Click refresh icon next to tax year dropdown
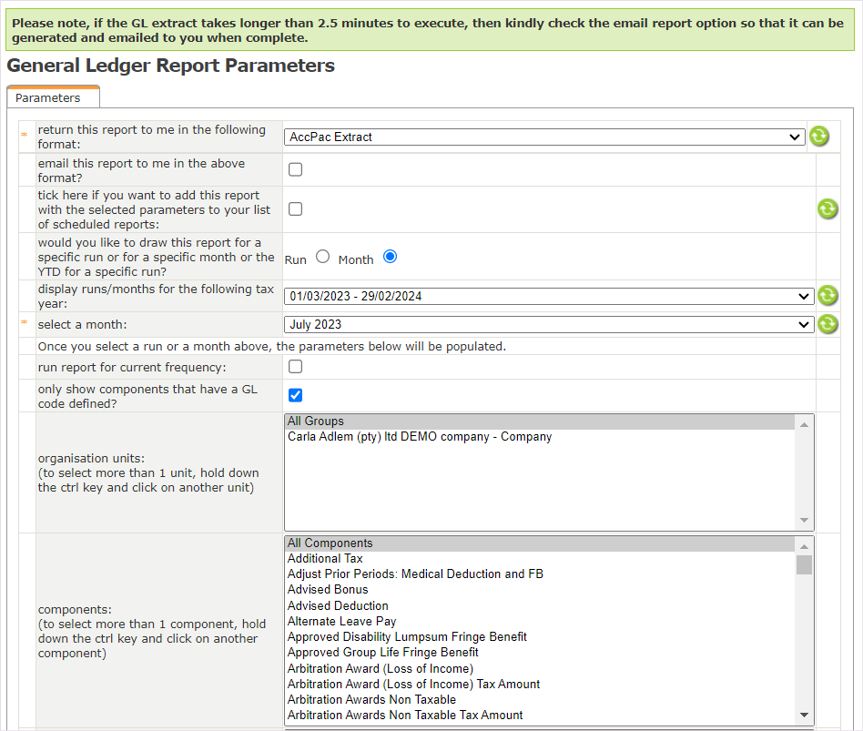 [x=827, y=296]
